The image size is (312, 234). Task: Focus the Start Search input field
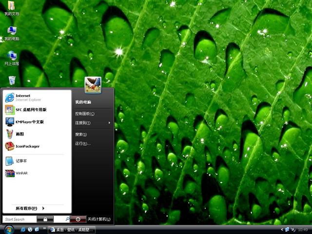click(19, 219)
